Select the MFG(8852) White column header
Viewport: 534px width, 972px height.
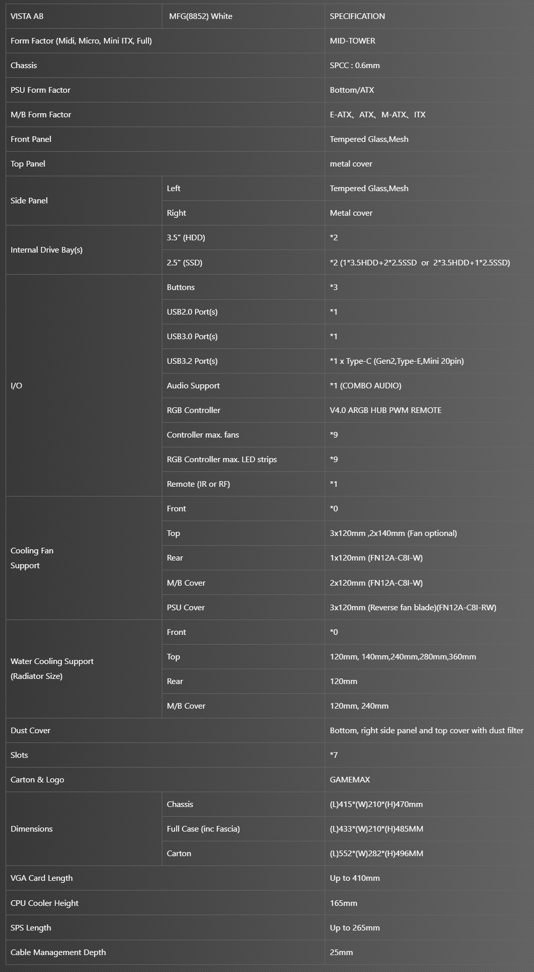pos(201,16)
